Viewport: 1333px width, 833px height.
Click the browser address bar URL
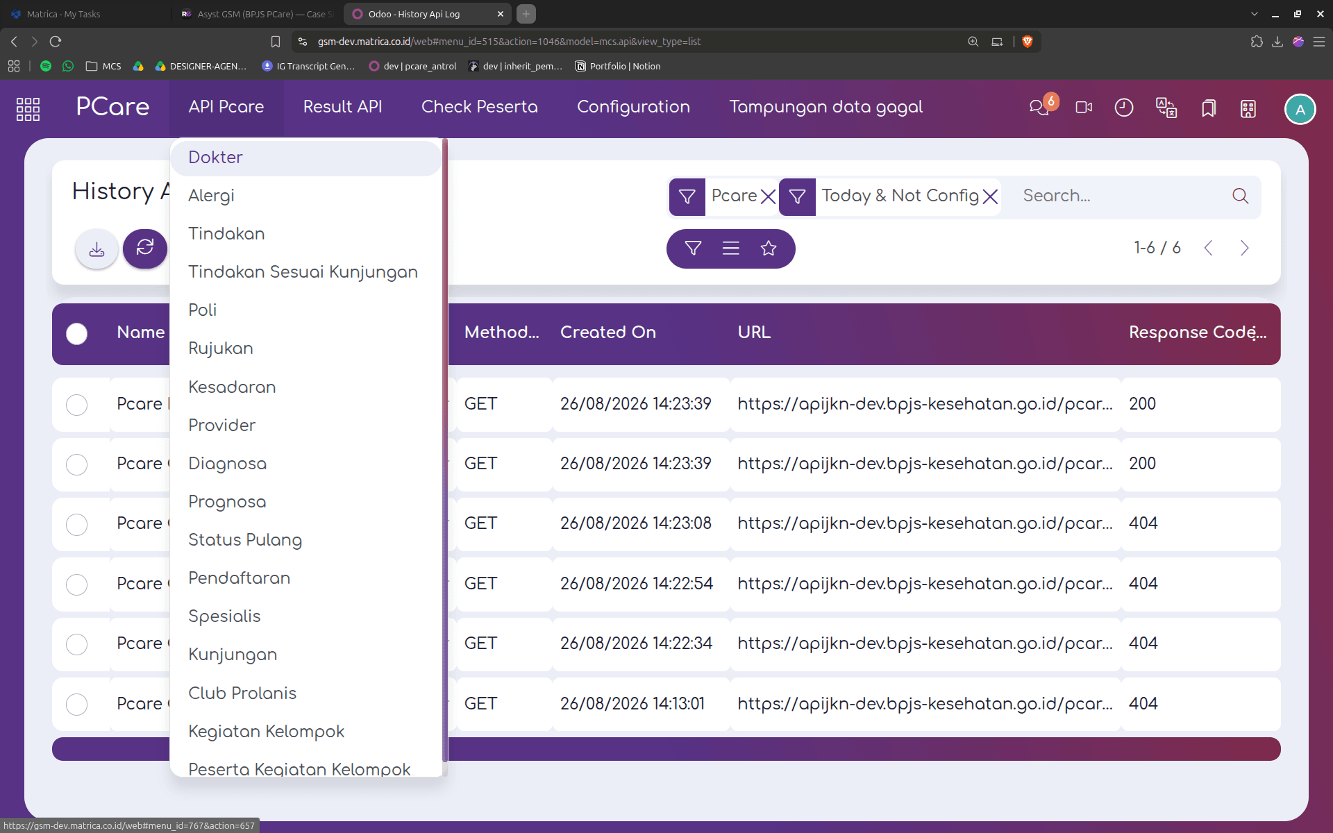coord(509,42)
